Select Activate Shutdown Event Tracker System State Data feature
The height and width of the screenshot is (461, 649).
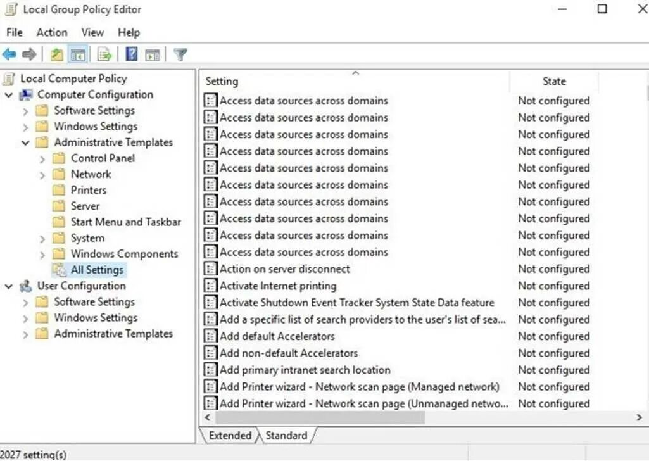(x=356, y=303)
